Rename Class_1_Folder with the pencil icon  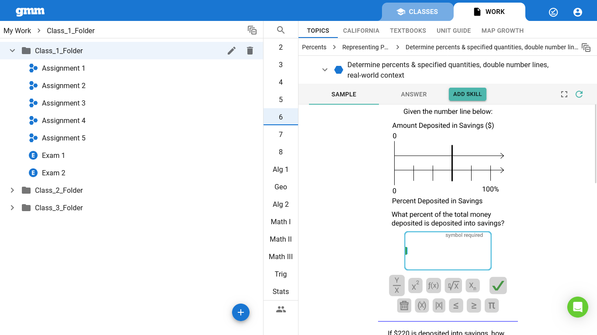tap(232, 51)
